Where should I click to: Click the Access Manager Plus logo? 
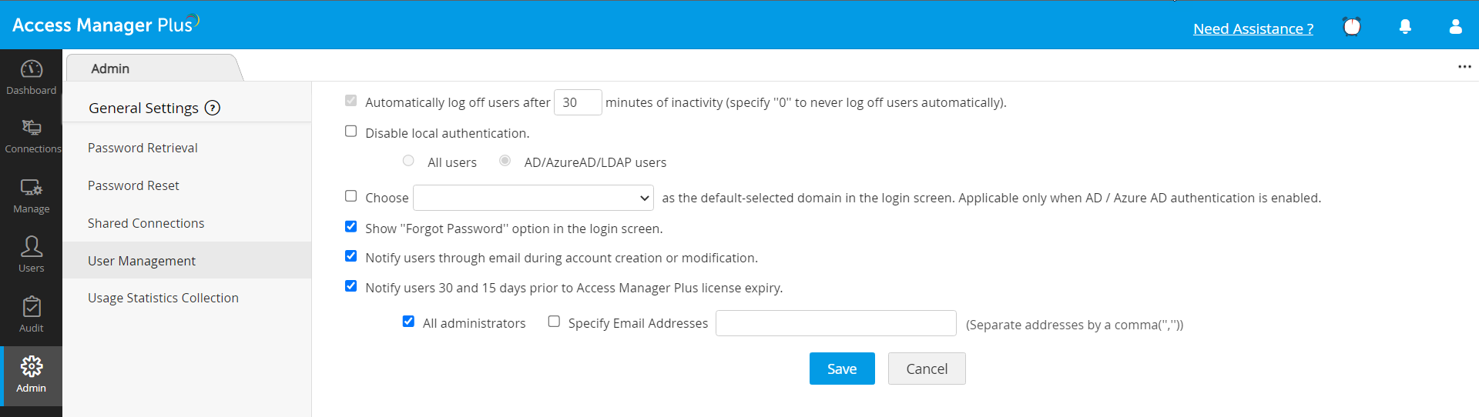(x=106, y=24)
